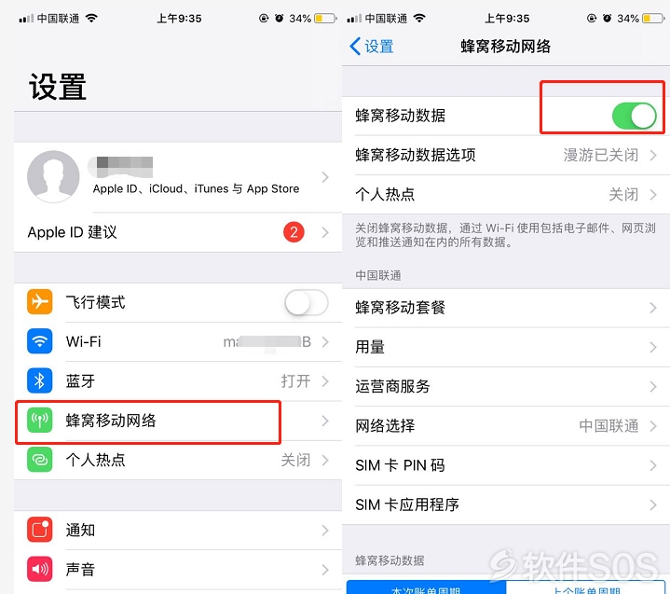670x594 pixels.
Task: Turn off the 蜂窝移动数据 switch
Action: (x=634, y=116)
